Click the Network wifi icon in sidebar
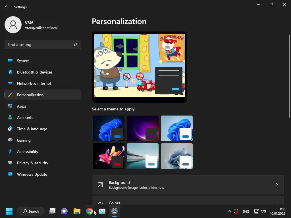Image resolution: width=291 pixels, height=218 pixels. pos(10,83)
